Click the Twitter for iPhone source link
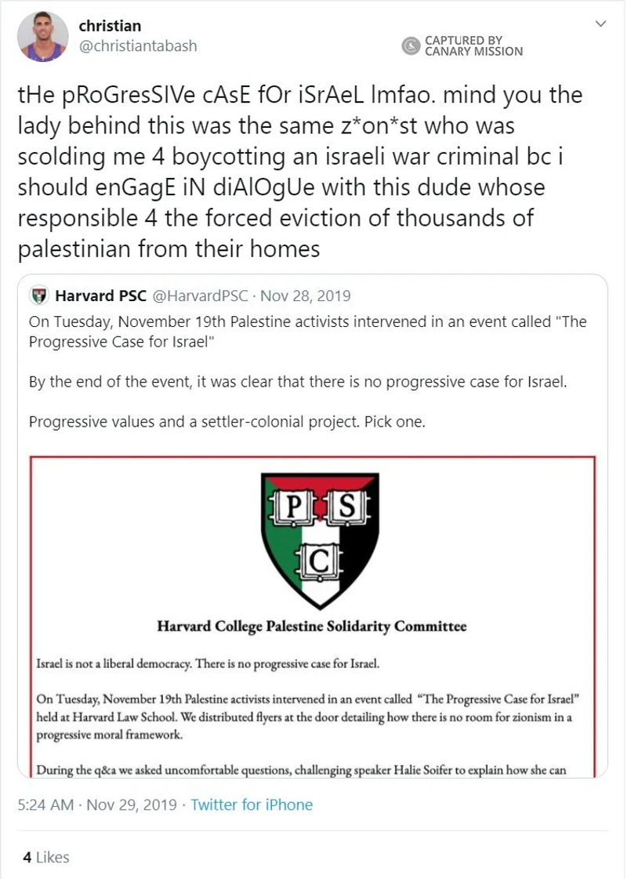Viewport: 627px width, 879px height. click(252, 805)
